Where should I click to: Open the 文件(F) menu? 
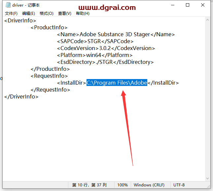(x=11, y=14)
